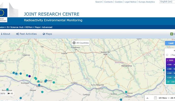
Task: Open the English (en) language dropdown
Action: click(167, 2)
